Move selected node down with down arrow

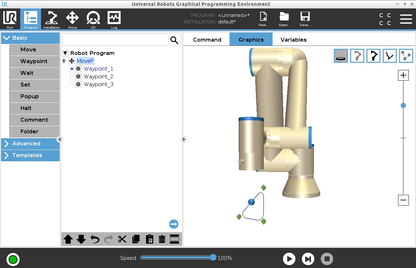click(81, 239)
